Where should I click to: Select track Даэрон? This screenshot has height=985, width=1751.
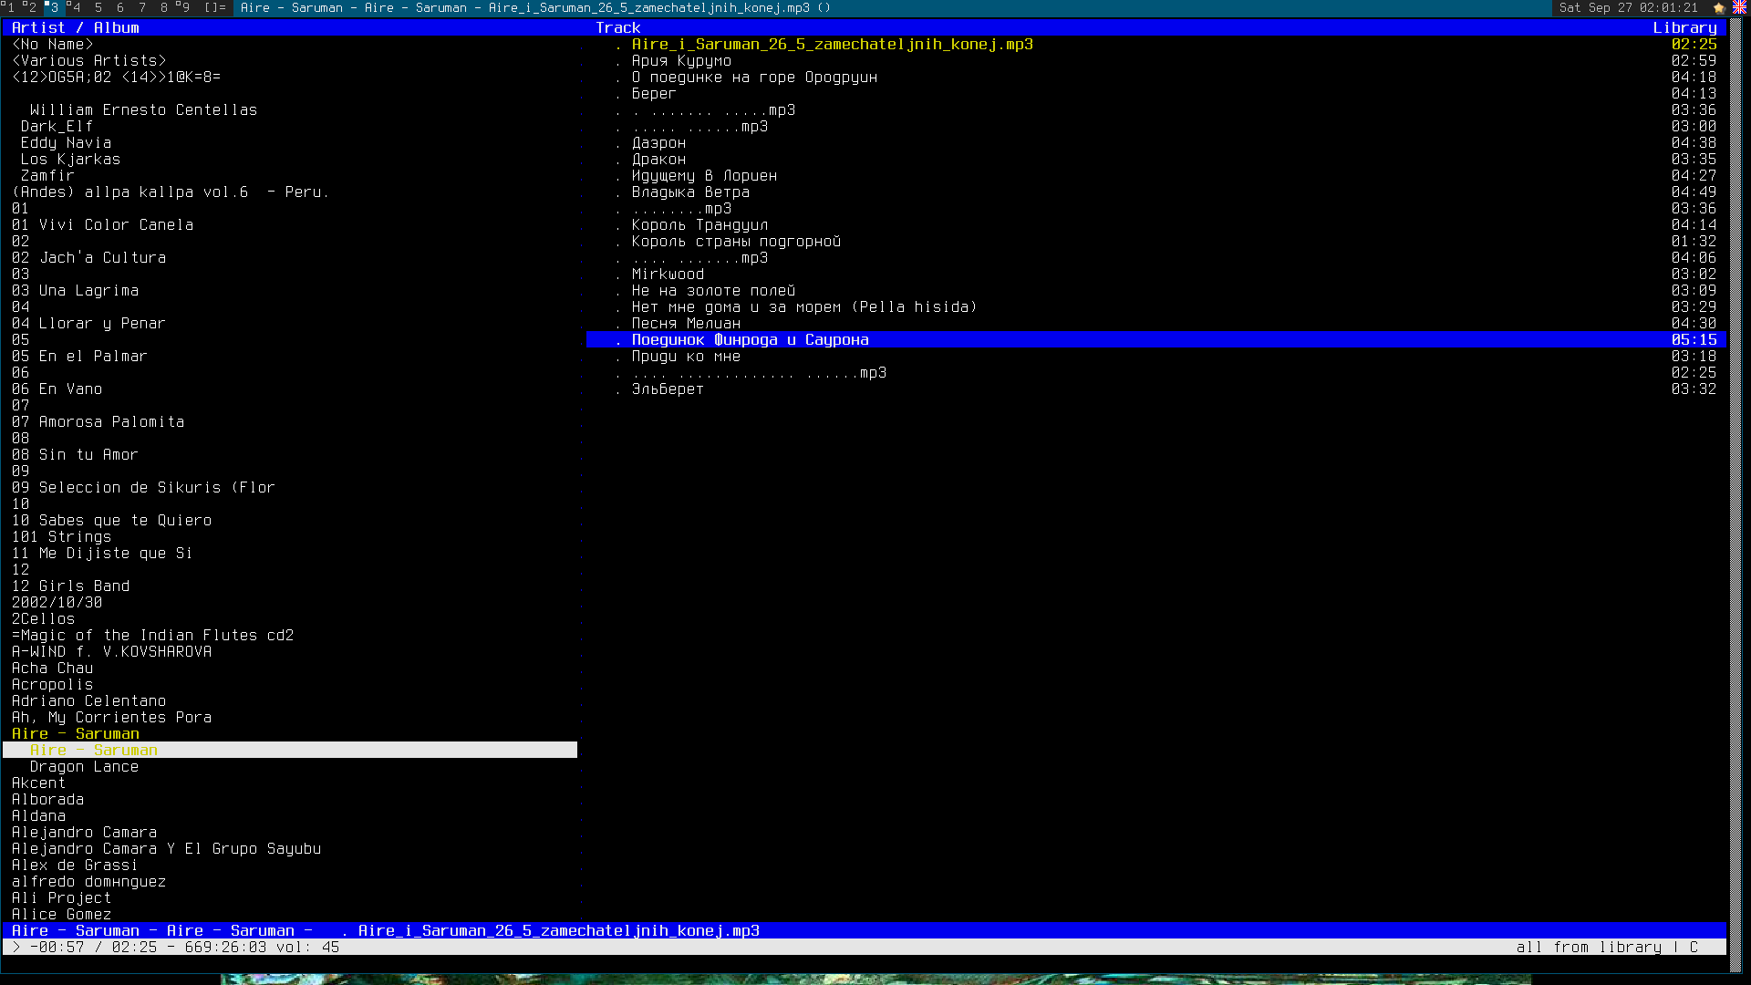click(658, 143)
